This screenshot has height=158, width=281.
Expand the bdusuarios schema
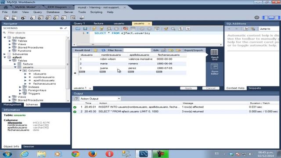click(x=5, y=54)
